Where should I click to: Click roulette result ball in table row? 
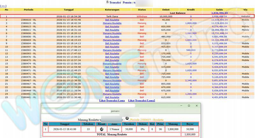pos(102,129)
